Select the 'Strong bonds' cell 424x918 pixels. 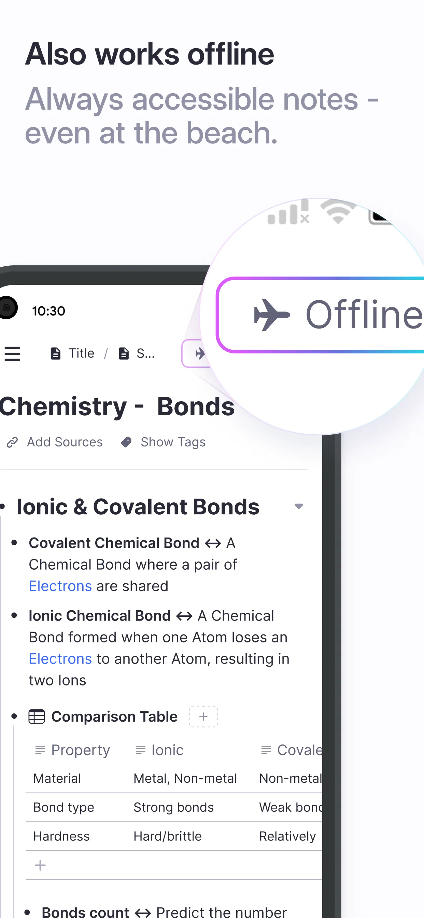(174, 808)
